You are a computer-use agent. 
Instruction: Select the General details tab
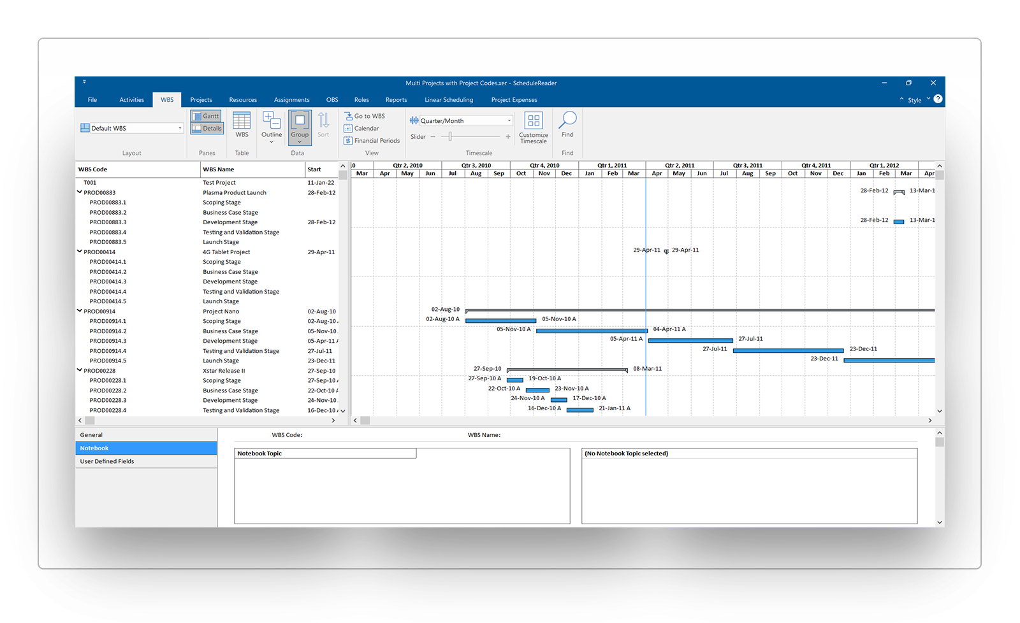click(91, 434)
